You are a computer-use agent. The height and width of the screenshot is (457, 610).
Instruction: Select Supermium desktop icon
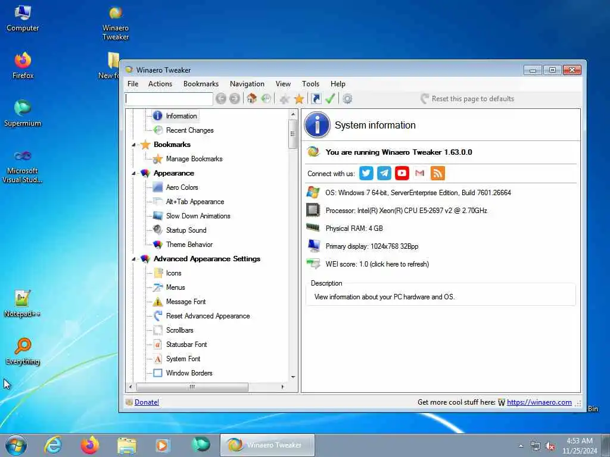click(x=23, y=113)
